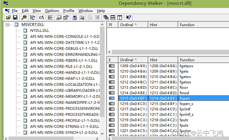This screenshot has width=229, height=140.
Task: Click module tree horizontal scroll right arrow
Action: point(97,139)
